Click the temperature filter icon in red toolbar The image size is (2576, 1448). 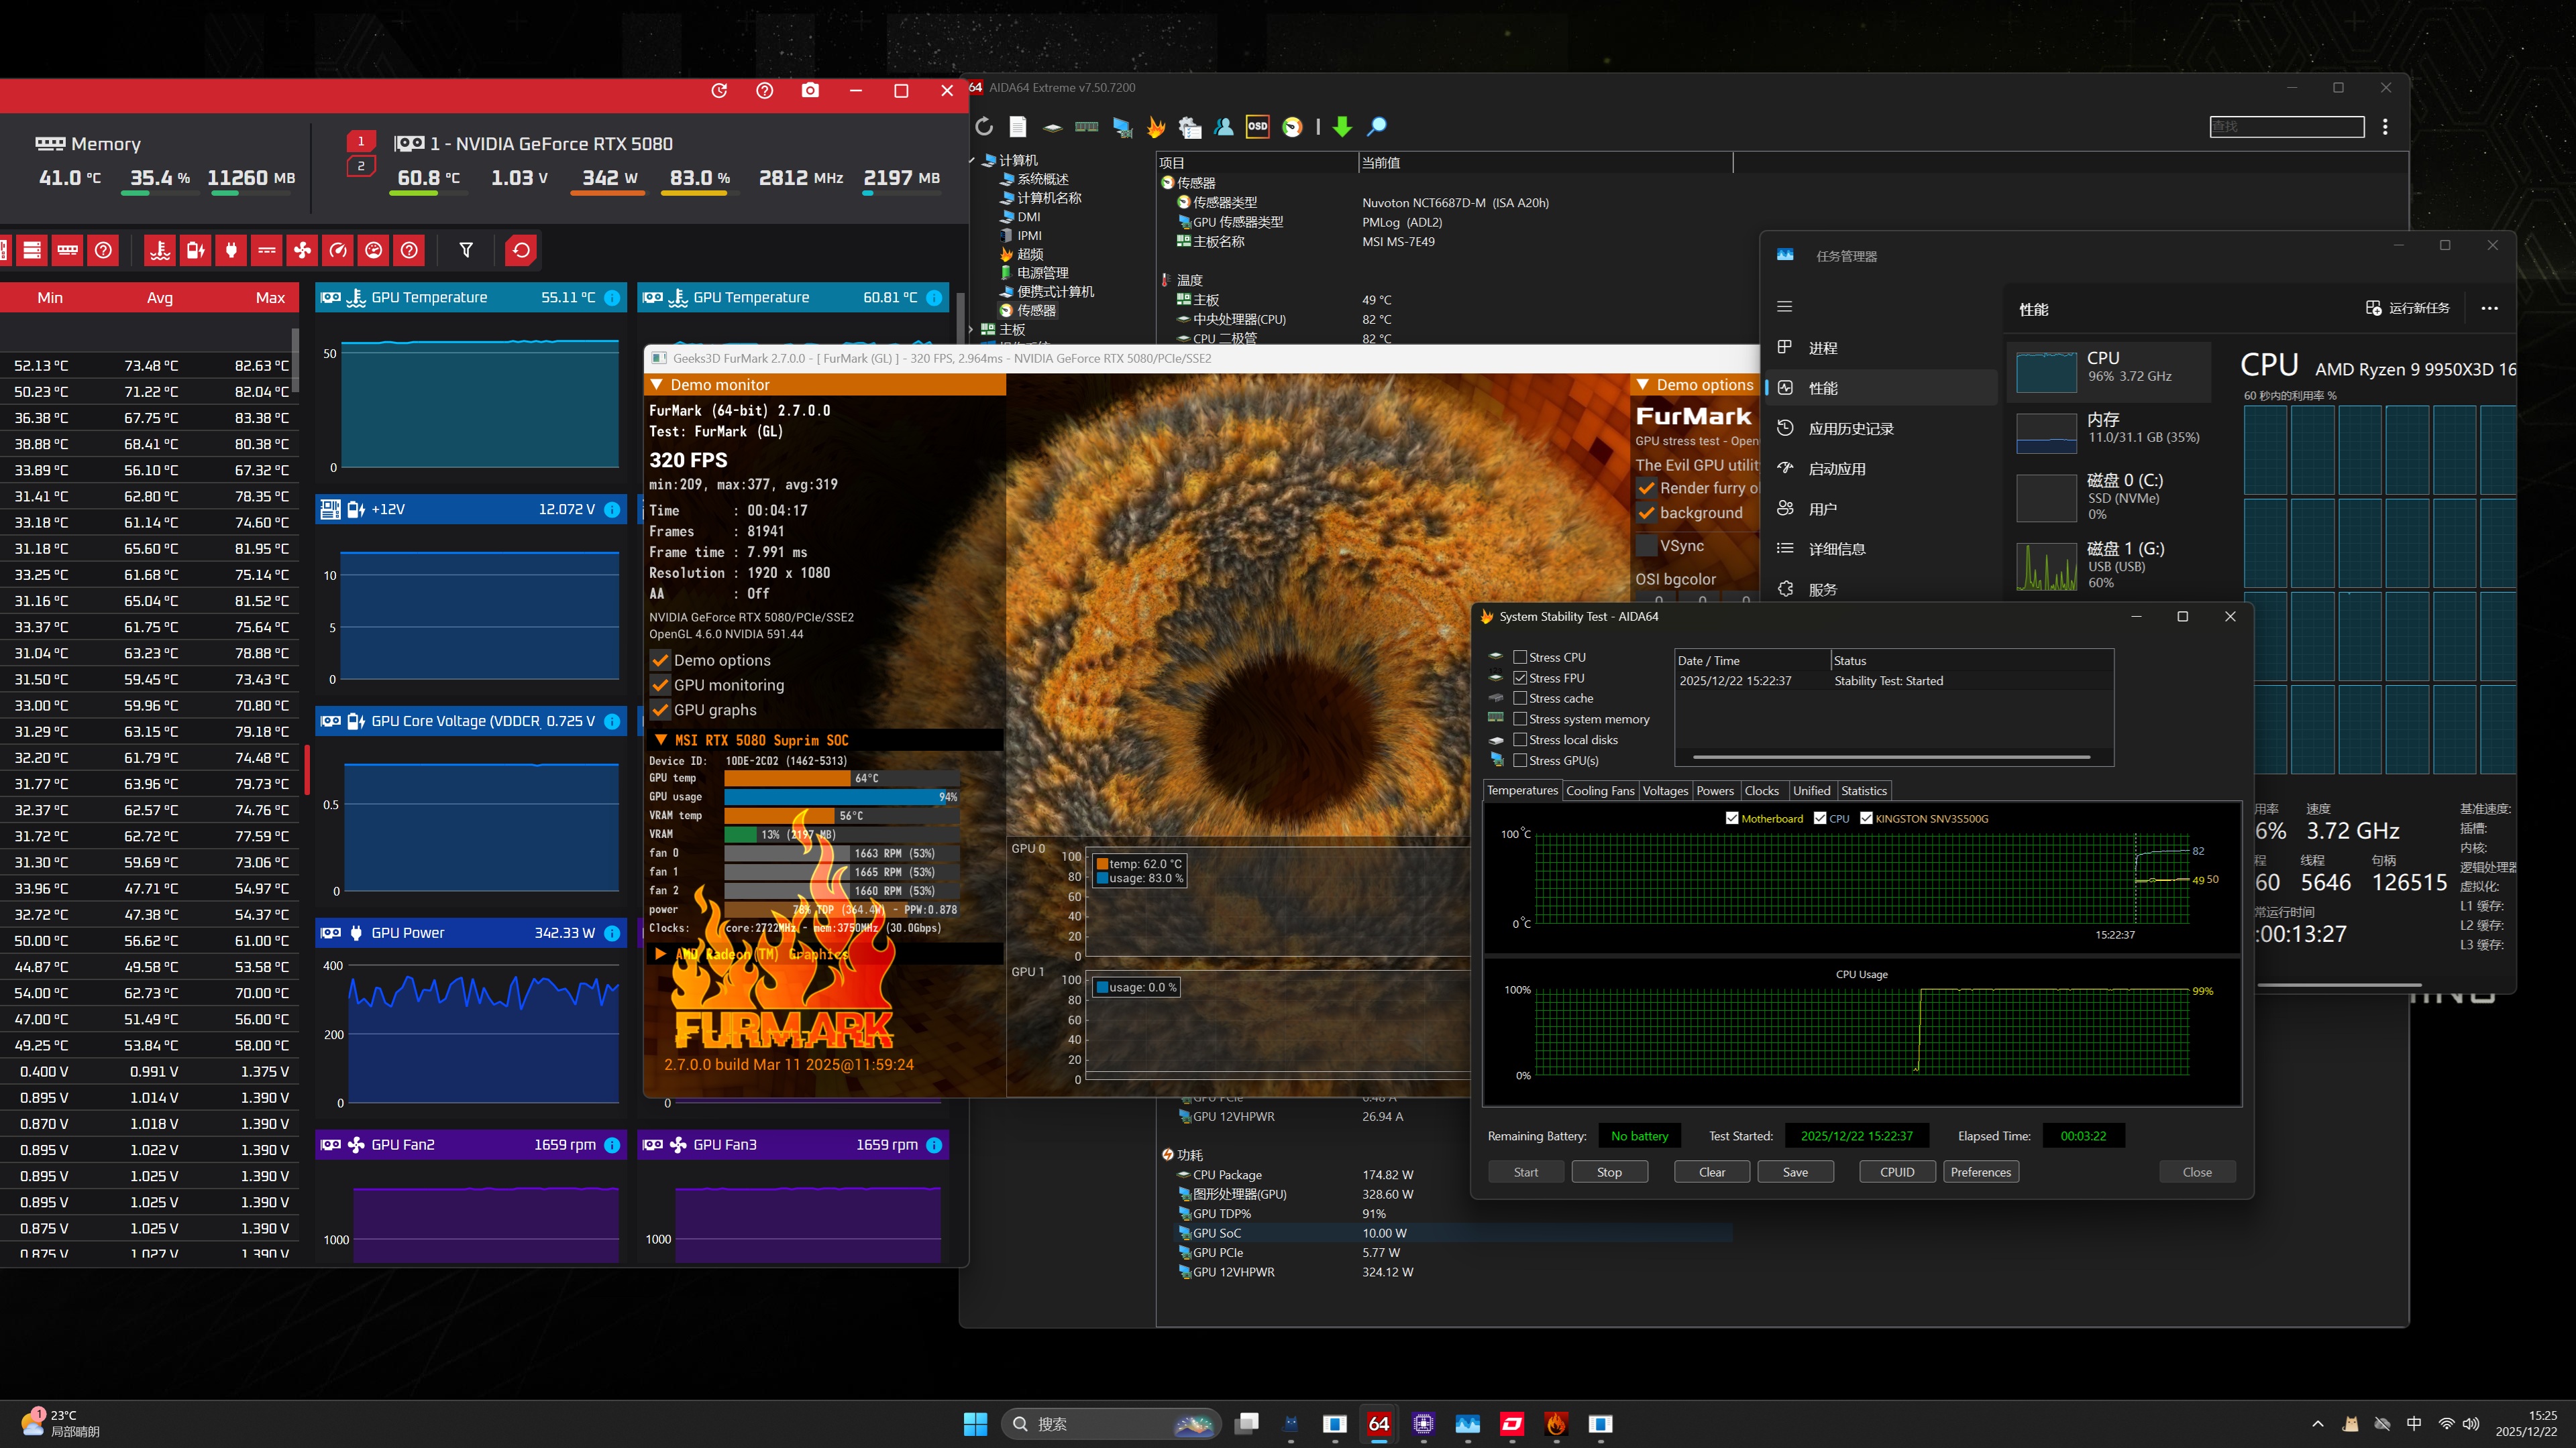pyautogui.click(x=160, y=250)
